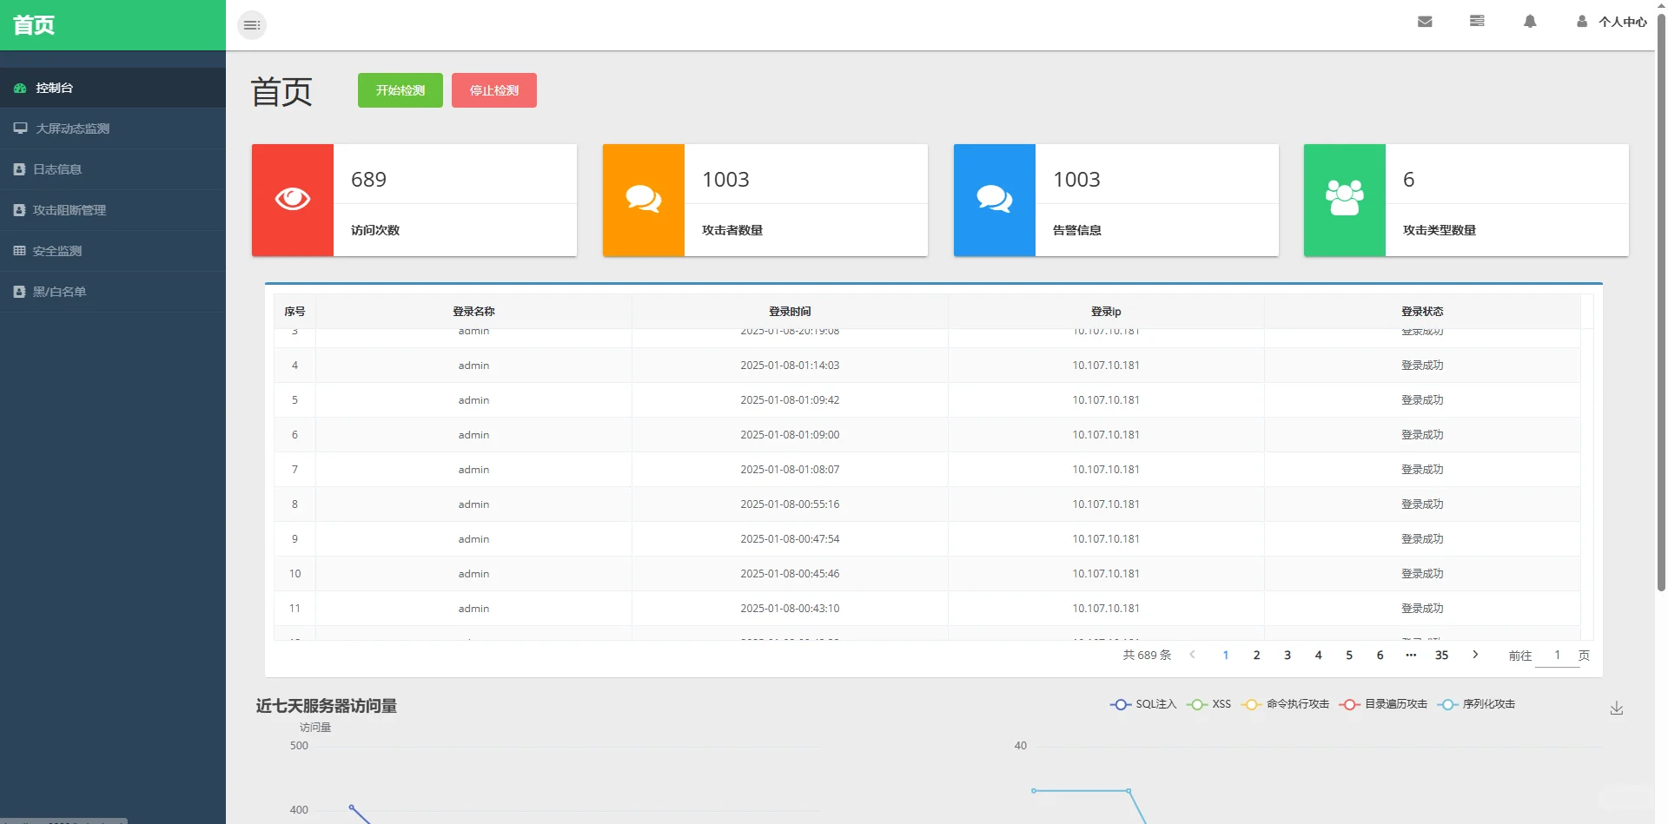Toggle the SQL注入 series in chart legend

point(1120,704)
